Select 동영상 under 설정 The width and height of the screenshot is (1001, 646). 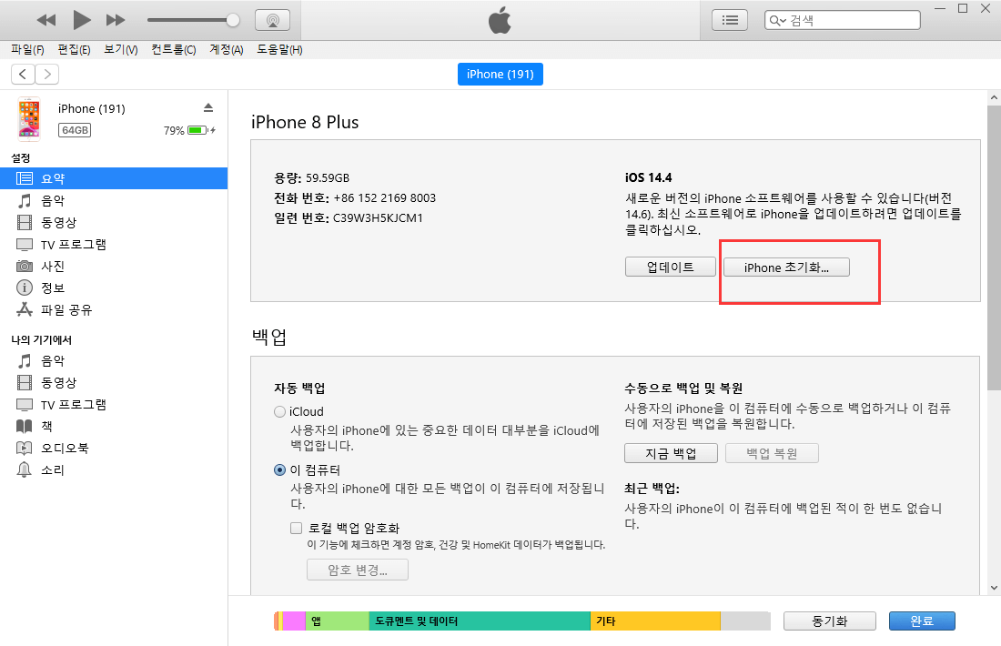[73, 222]
